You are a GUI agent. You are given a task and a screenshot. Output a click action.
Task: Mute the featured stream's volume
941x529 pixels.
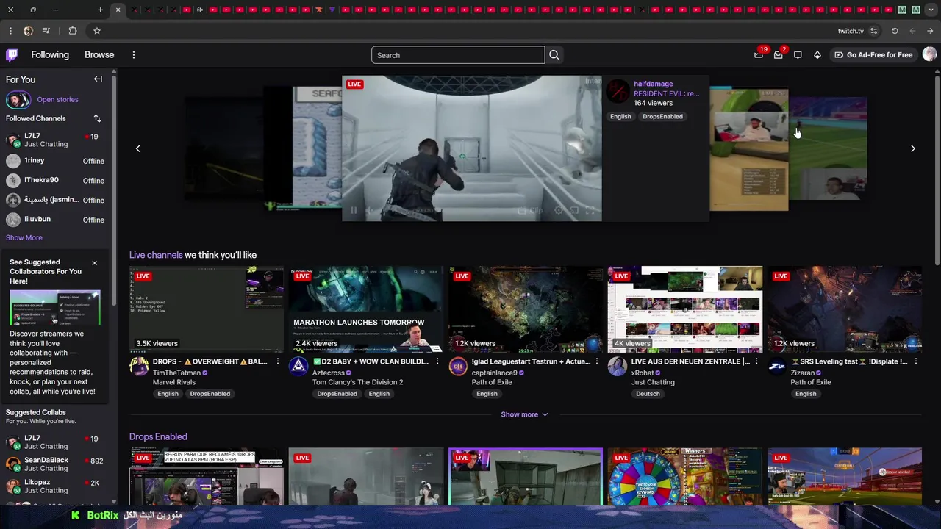(x=371, y=211)
